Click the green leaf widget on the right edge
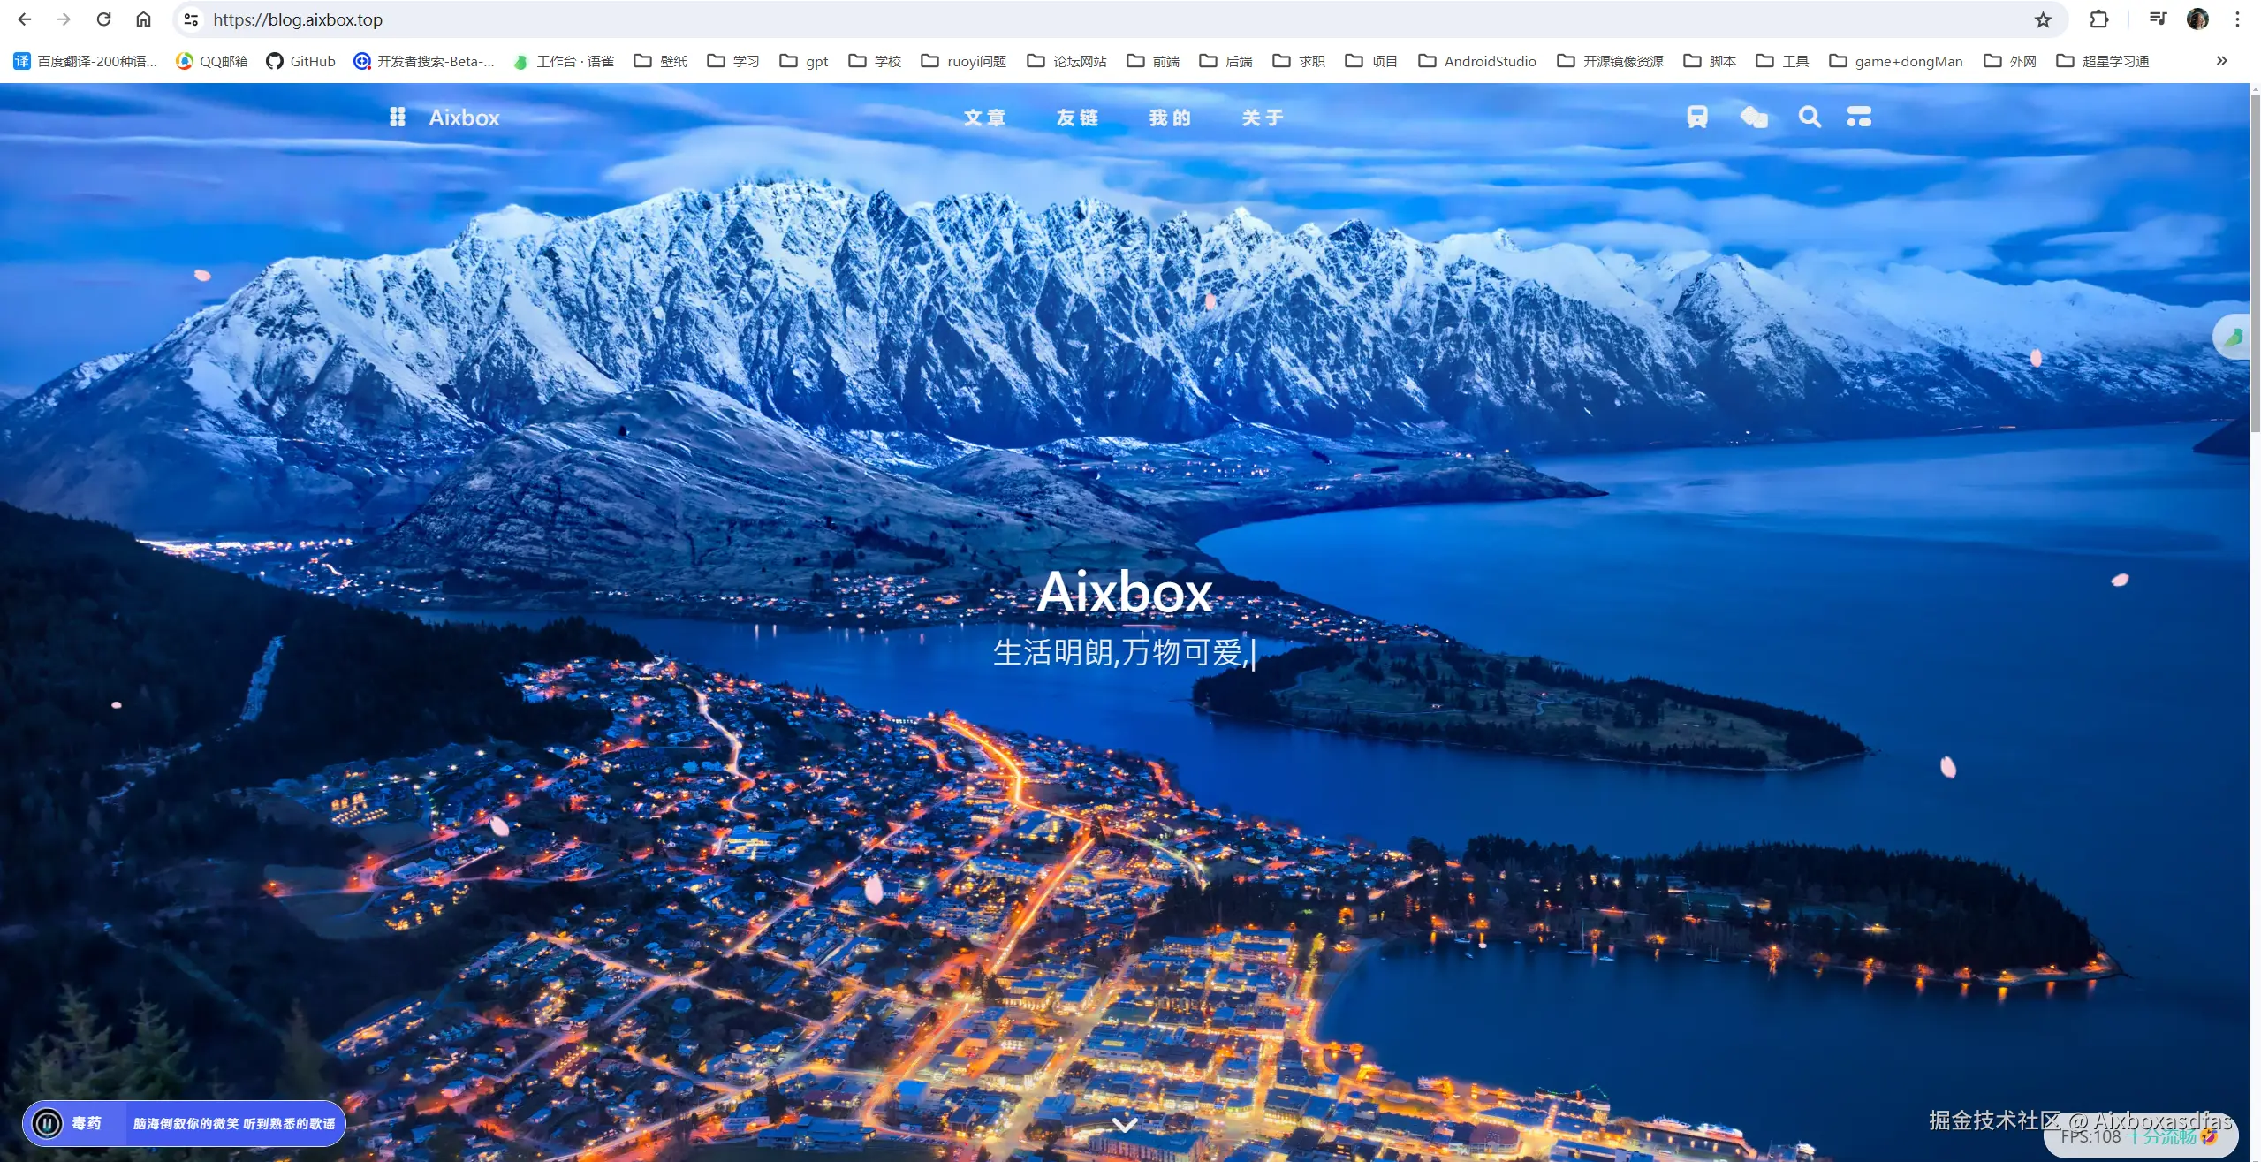2261x1162 pixels. [x=2233, y=337]
